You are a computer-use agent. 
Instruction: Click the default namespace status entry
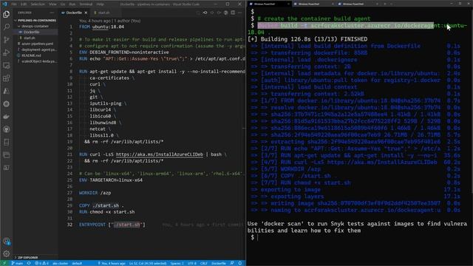pos(77,263)
